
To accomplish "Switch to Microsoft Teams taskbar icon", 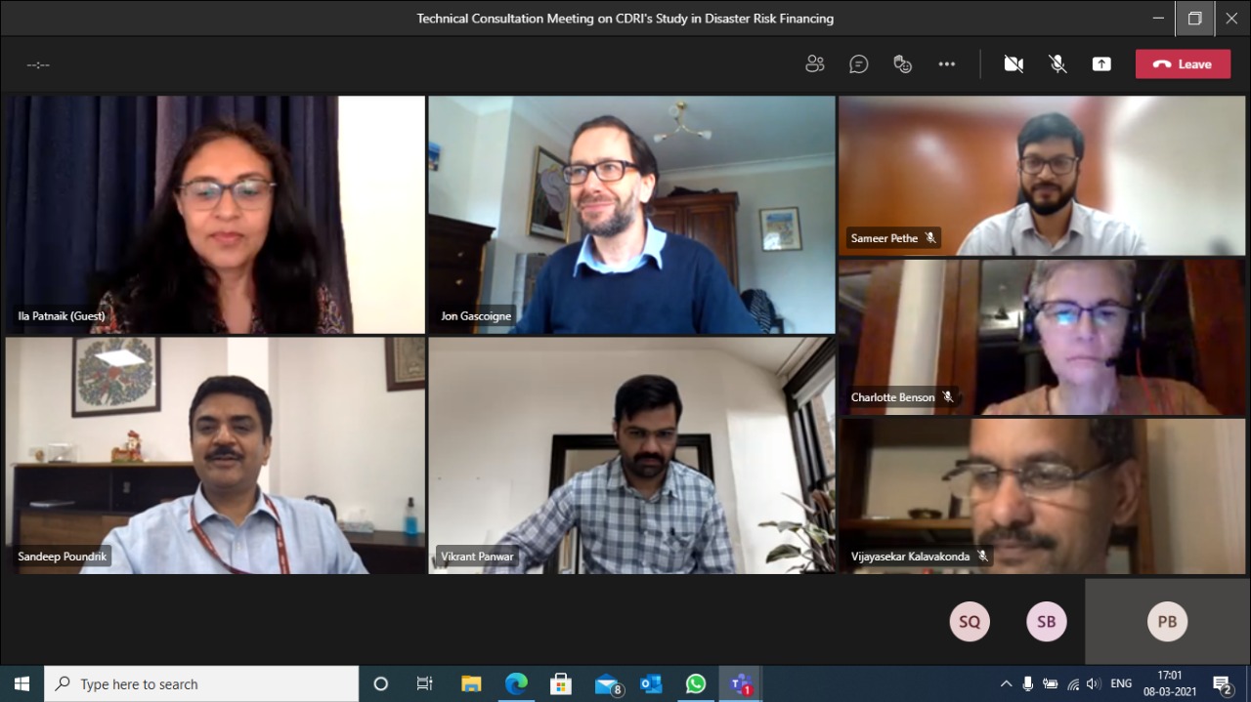I will (x=741, y=683).
